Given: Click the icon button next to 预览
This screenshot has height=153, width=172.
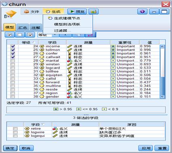Looking at the screenshot, I should 93,12.
